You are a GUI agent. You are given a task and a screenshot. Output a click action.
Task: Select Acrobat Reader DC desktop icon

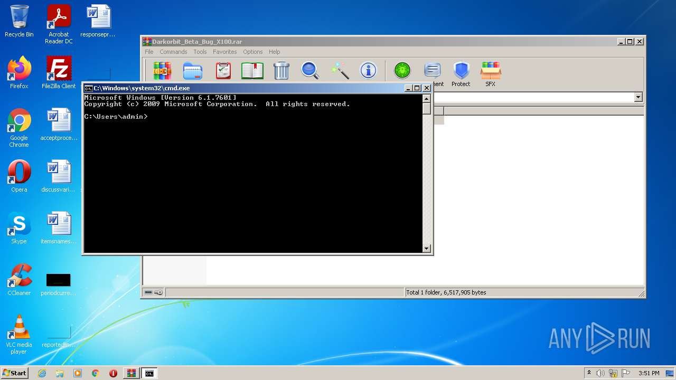tap(59, 24)
